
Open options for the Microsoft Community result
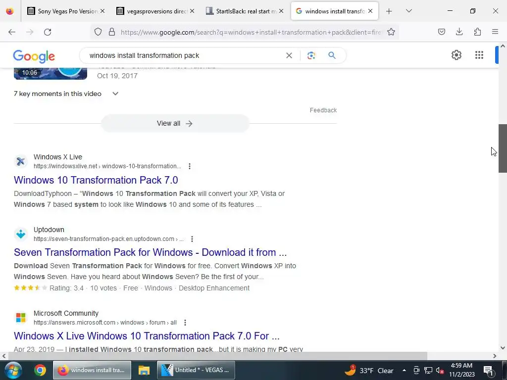click(185, 323)
